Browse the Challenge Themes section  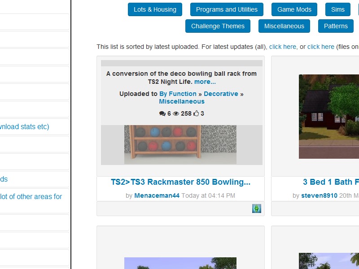(x=218, y=26)
